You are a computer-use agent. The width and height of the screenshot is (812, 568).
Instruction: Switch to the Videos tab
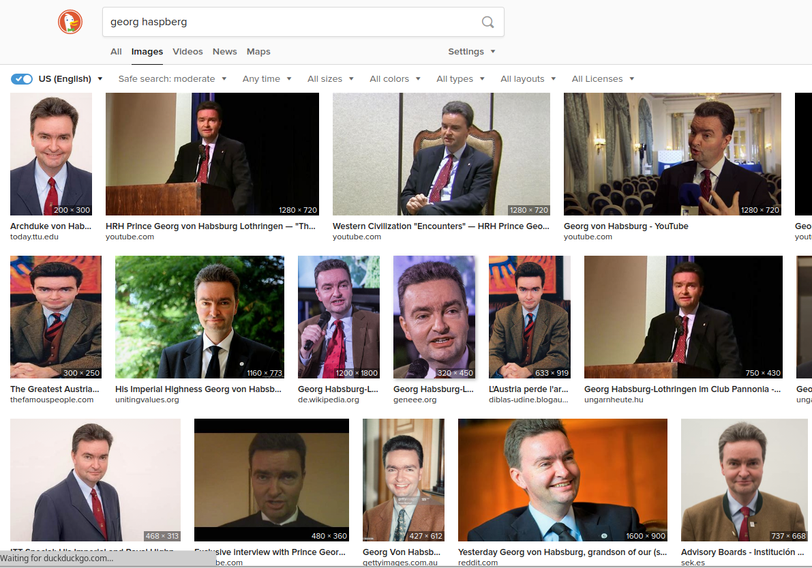click(x=187, y=51)
